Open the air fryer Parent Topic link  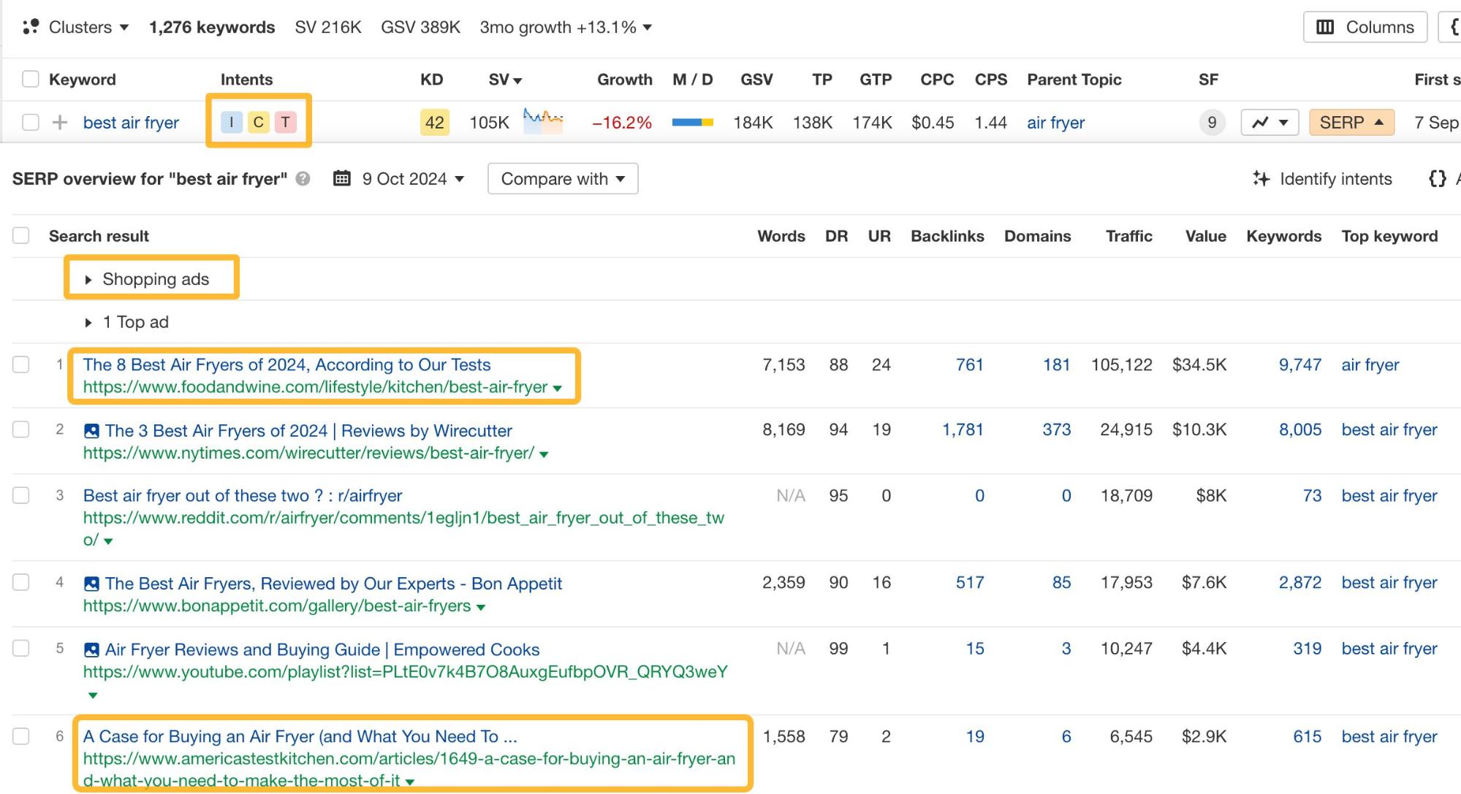[x=1055, y=122]
